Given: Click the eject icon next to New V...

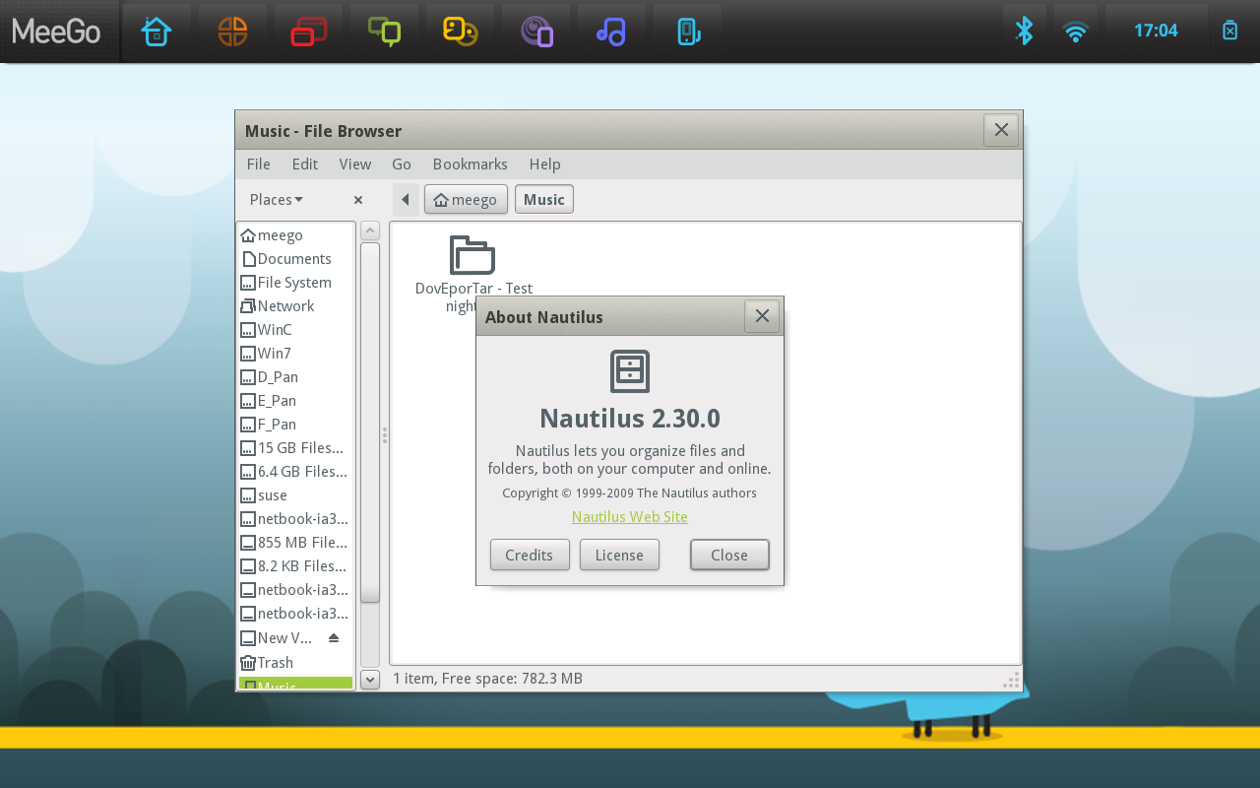Looking at the screenshot, I should [334, 637].
